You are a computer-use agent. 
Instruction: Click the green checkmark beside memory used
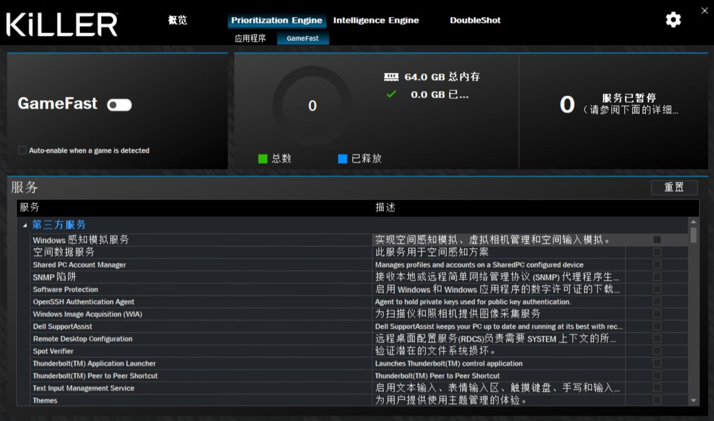pyautogui.click(x=391, y=94)
